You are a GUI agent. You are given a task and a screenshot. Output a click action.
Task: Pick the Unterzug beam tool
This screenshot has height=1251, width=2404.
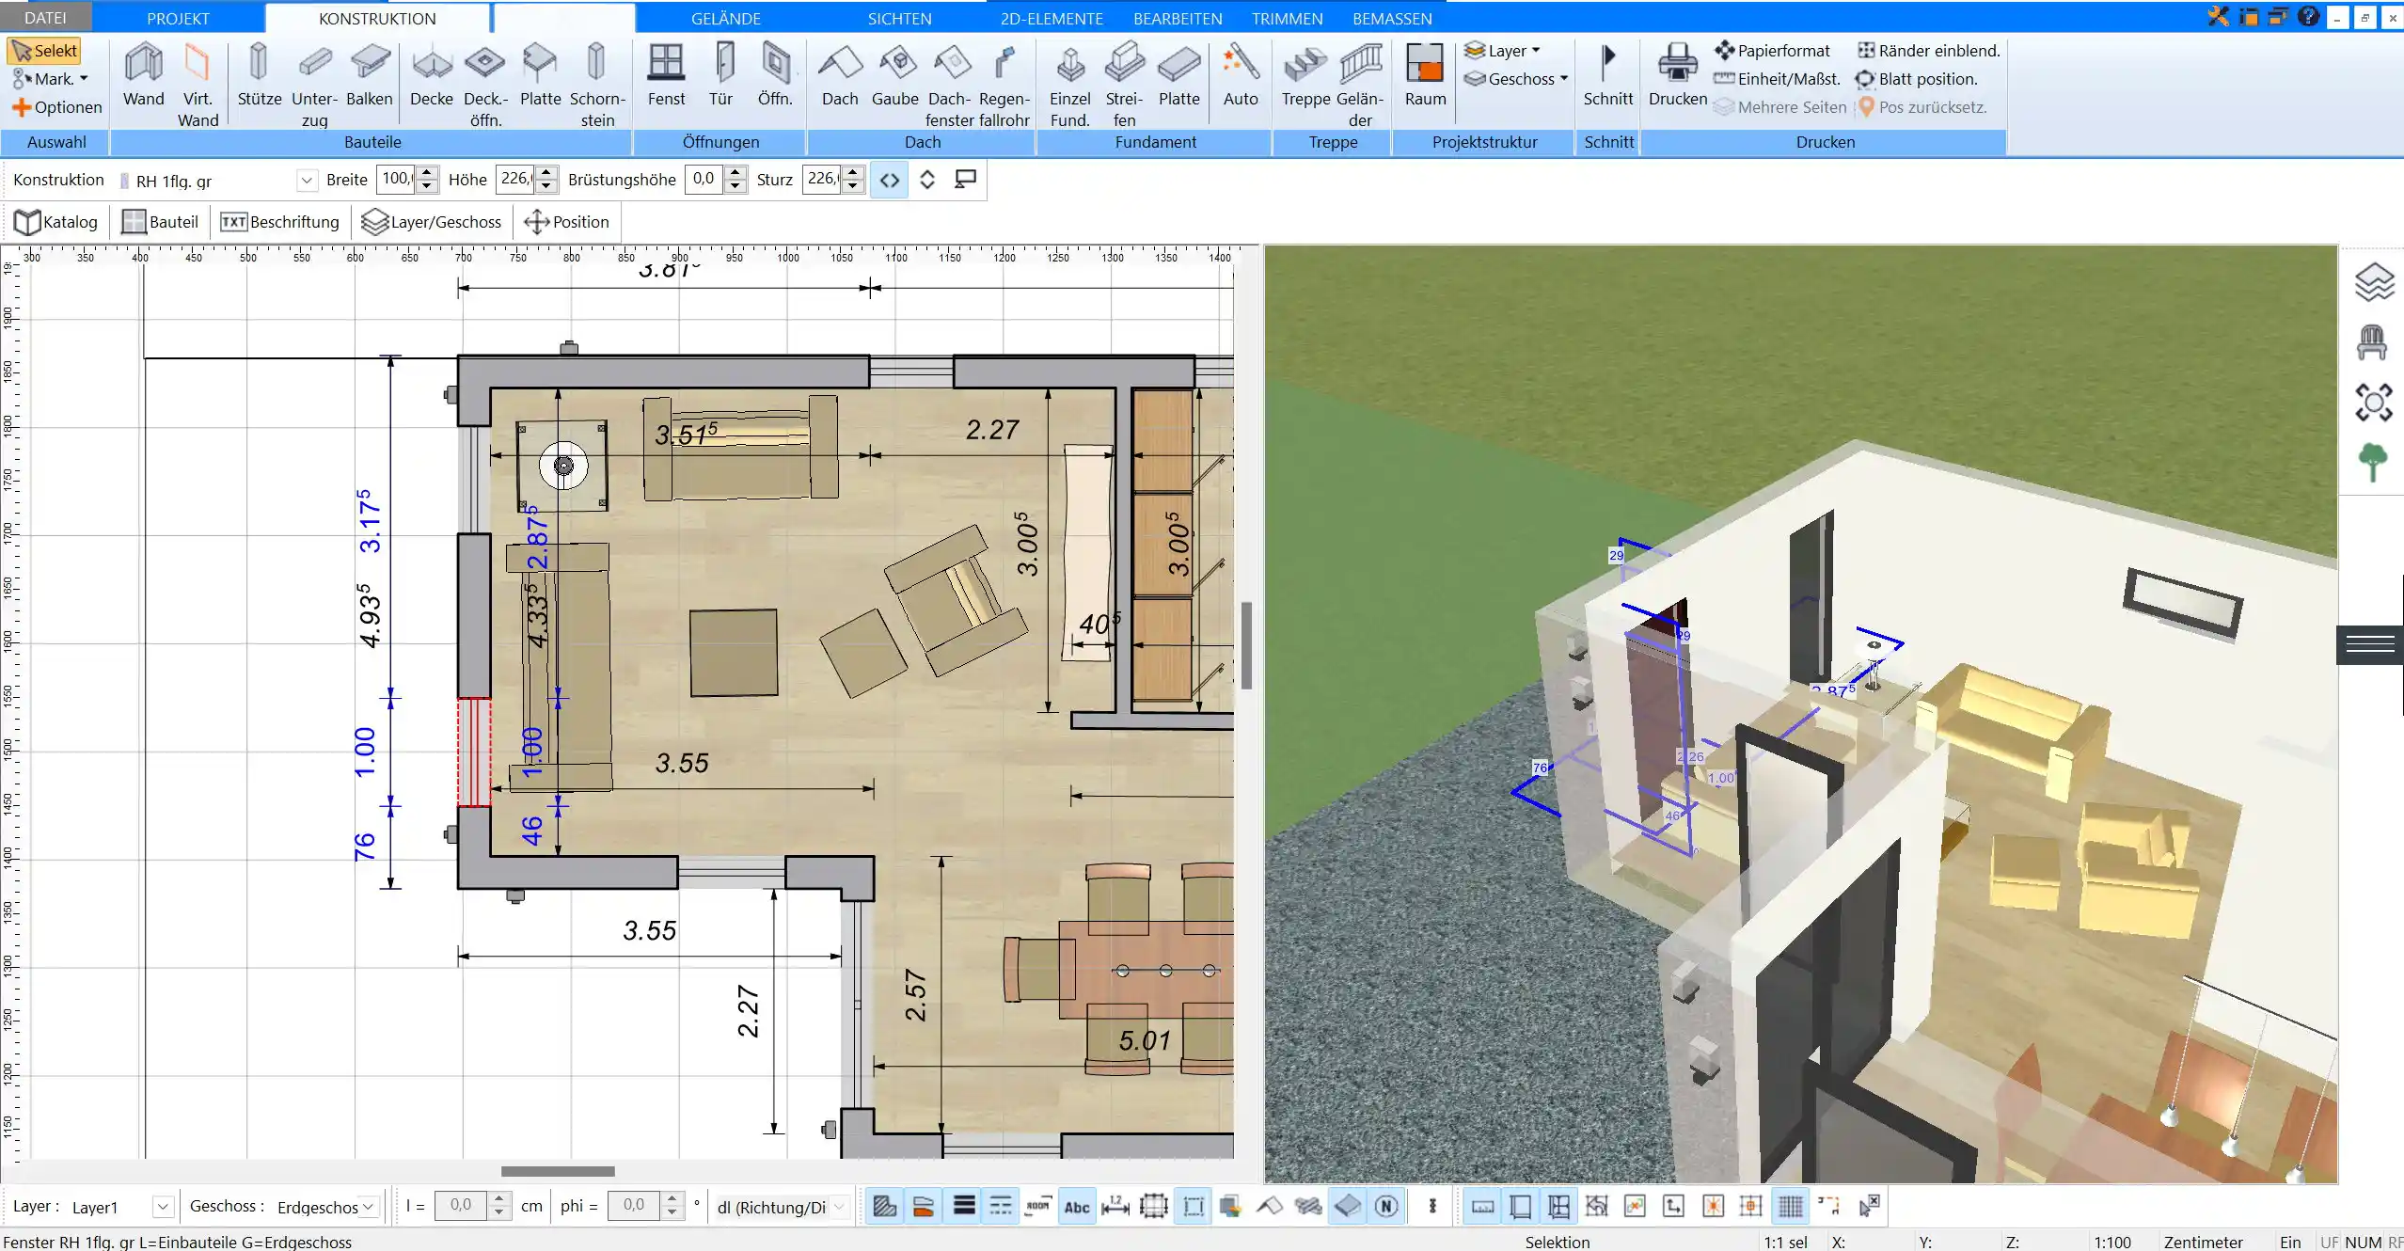314,85
